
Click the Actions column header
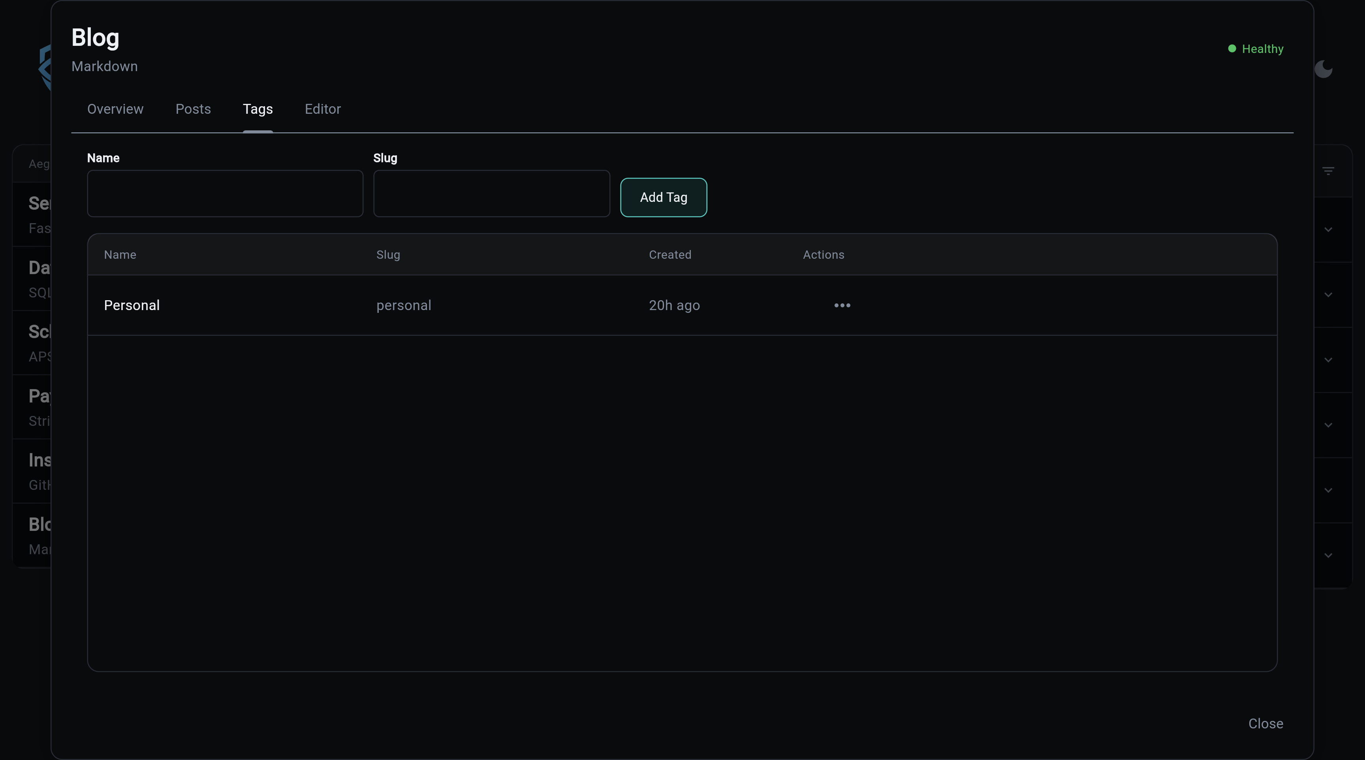[x=824, y=255]
